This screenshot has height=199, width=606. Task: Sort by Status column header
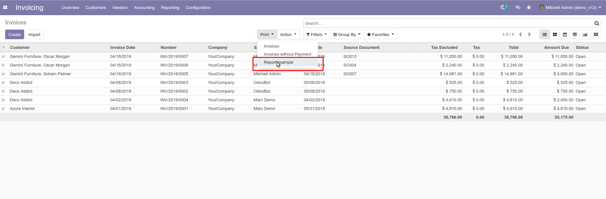point(590,47)
